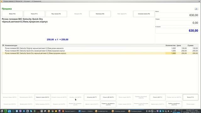Switch to Презентация 2 taskbar window
Image resolution: width=201 pixels, height=113 pixels.
click(69, 111)
